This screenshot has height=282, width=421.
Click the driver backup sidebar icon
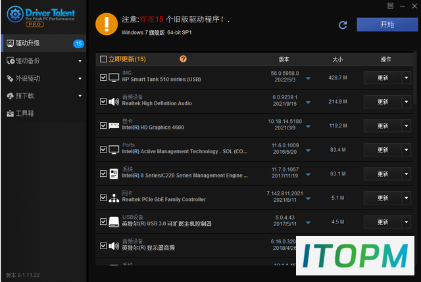click(11, 61)
